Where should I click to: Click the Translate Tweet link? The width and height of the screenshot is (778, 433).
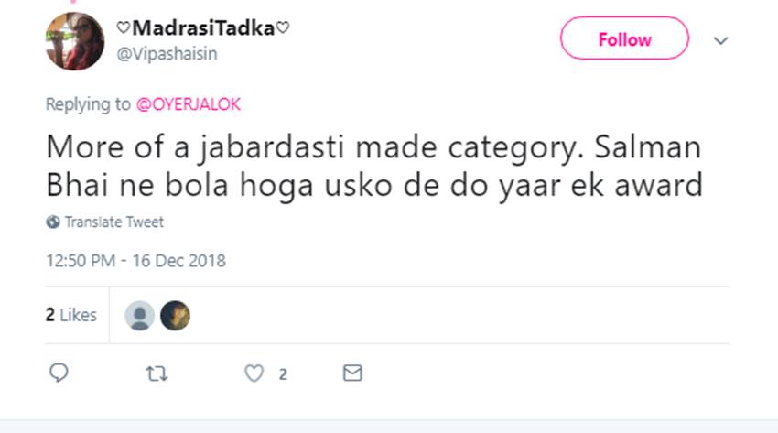pyautogui.click(x=113, y=222)
